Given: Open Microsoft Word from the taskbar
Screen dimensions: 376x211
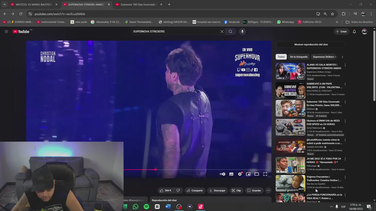Looking at the screenshot, I should click(168, 207).
